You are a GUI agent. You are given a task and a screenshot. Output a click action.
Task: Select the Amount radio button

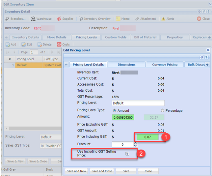(x=115, y=110)
